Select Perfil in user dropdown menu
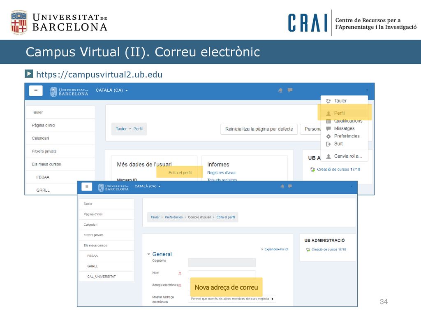The width and height of the screenshot is (421, 316). [x=339, y=113]
